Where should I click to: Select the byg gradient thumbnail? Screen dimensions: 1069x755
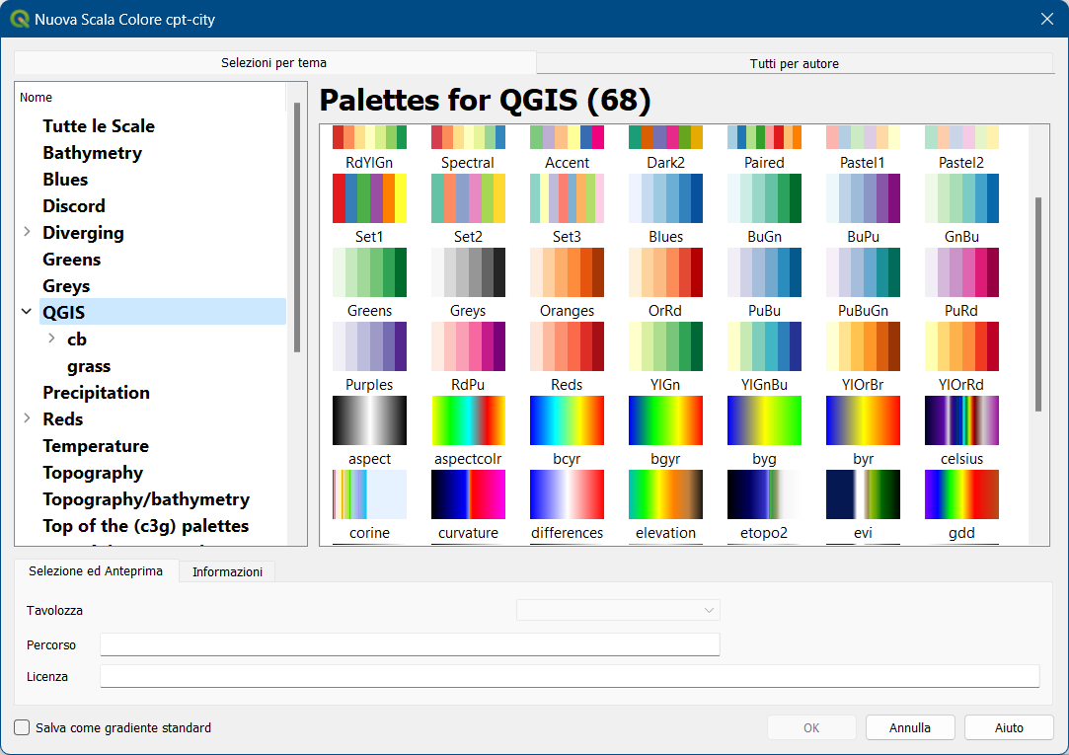pos(764,420)
